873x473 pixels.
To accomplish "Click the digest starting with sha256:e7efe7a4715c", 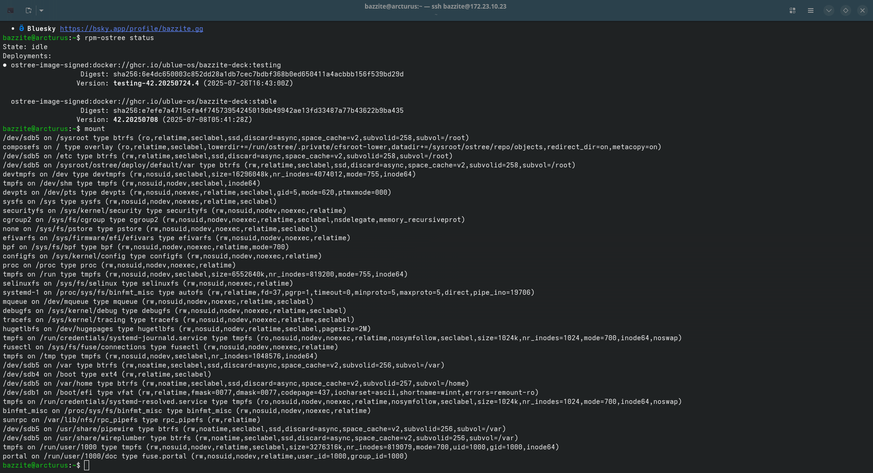I will point(258,111).
